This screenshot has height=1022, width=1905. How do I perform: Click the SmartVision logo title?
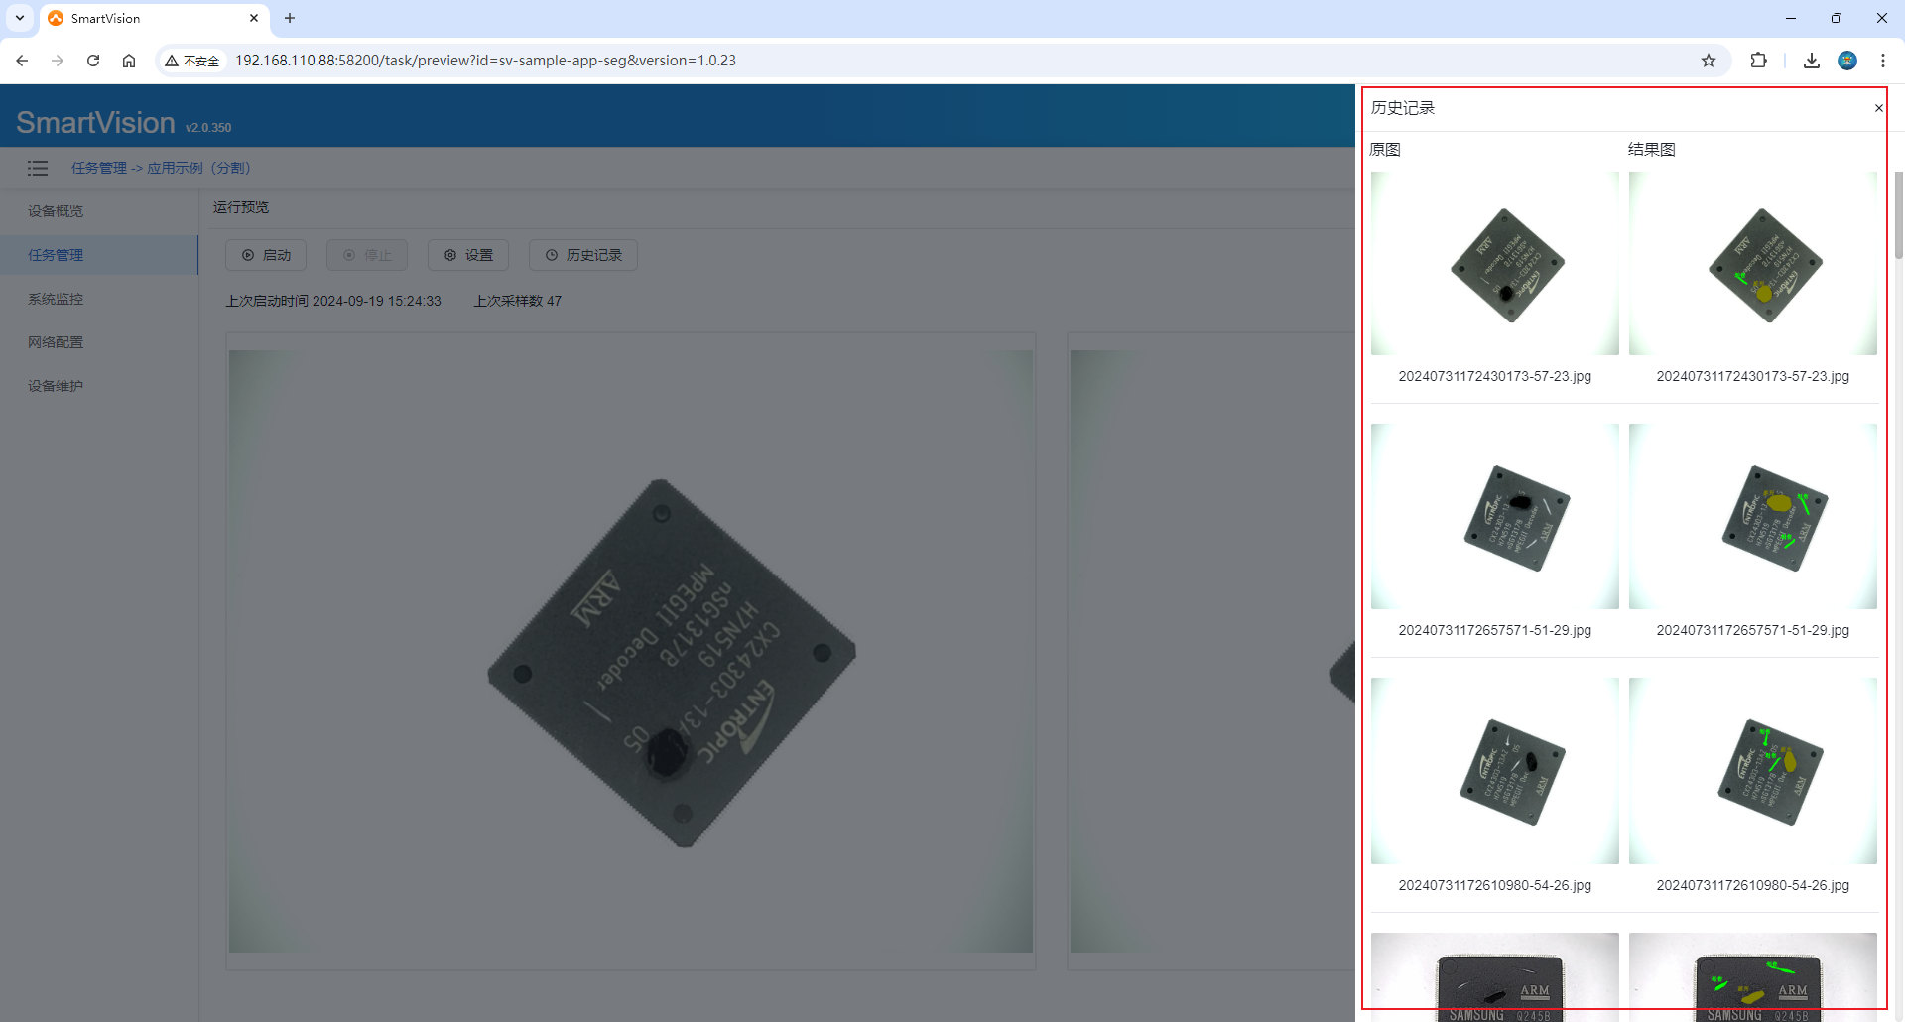pyautogui.click(x=95, y=122)
